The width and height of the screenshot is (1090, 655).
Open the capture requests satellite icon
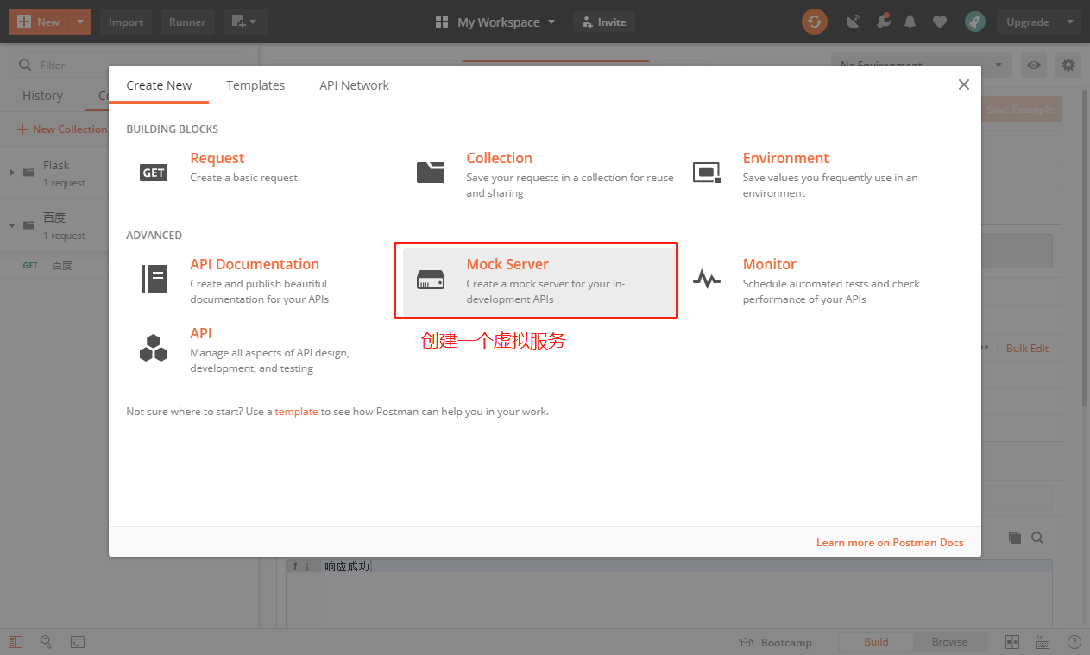pyautogui.click(x=854, y=21)
